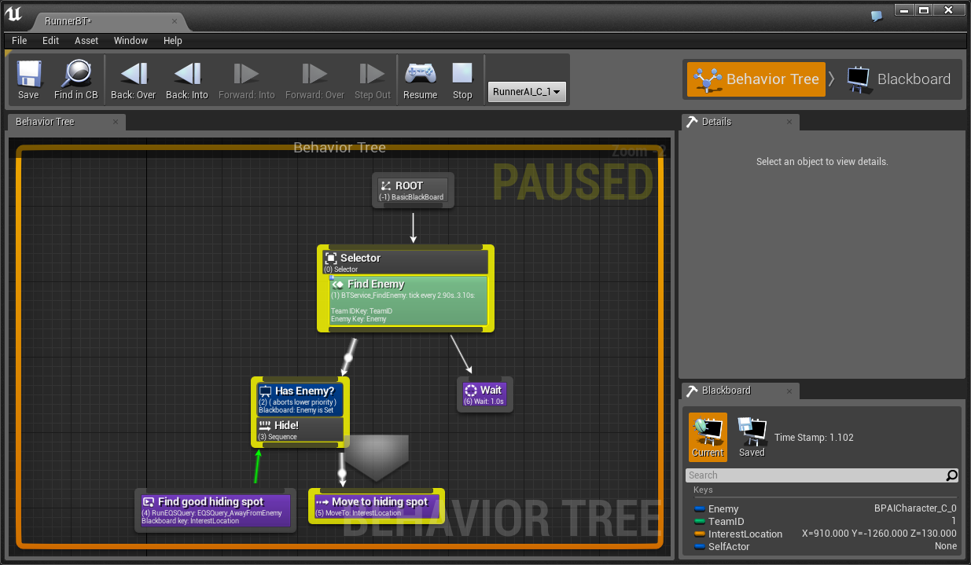Open the Edit menu
This screenshot has height=565, width=971.
51,41
